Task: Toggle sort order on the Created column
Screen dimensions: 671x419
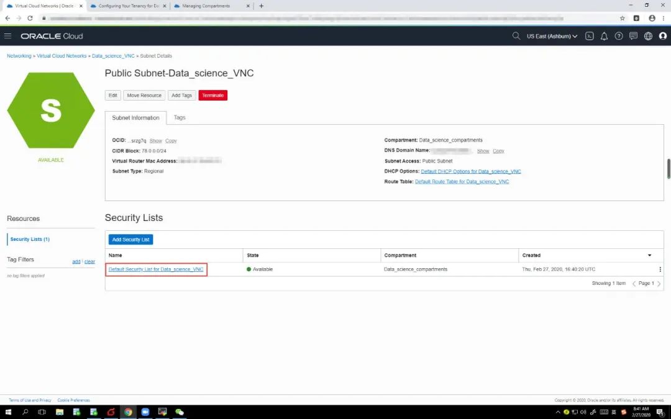Action: [x=650, y=255]
